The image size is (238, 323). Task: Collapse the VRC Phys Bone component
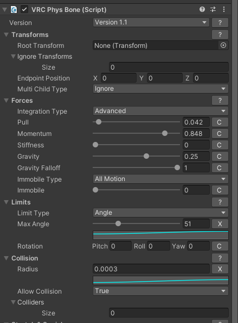click(x=5, y=9)
